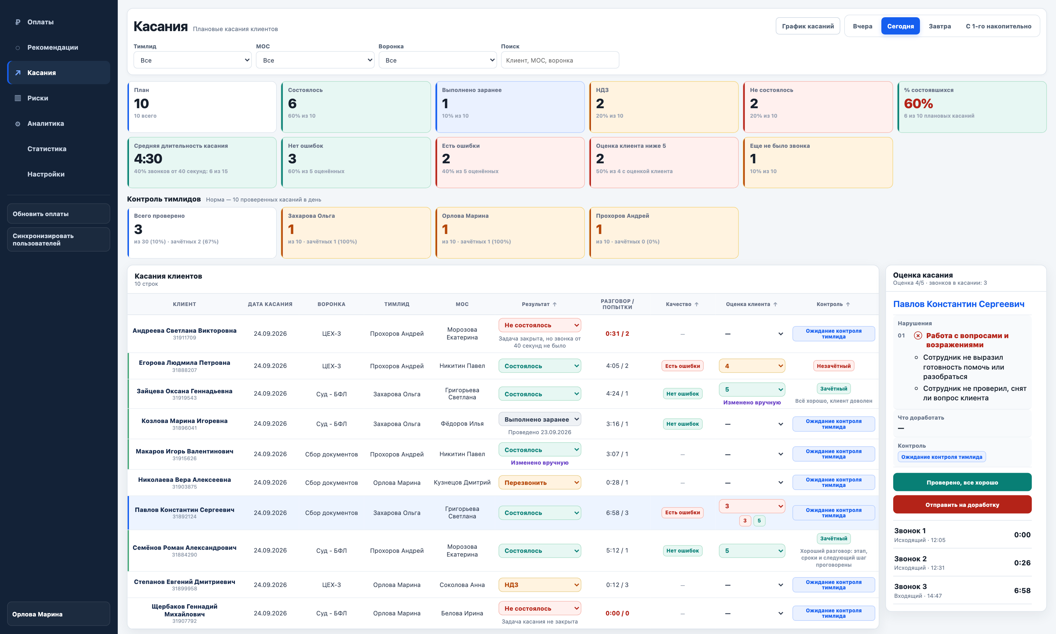Click the ruble icon next to Оплаты

(18, 22)
